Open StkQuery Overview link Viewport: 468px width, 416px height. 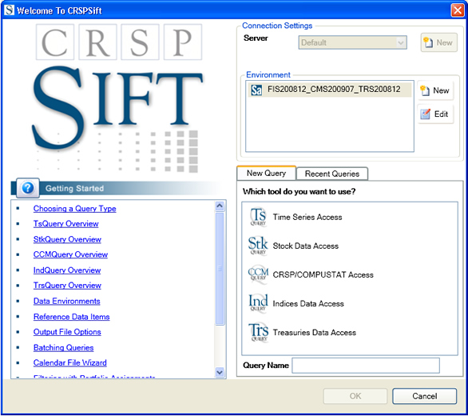pos(67,239)
